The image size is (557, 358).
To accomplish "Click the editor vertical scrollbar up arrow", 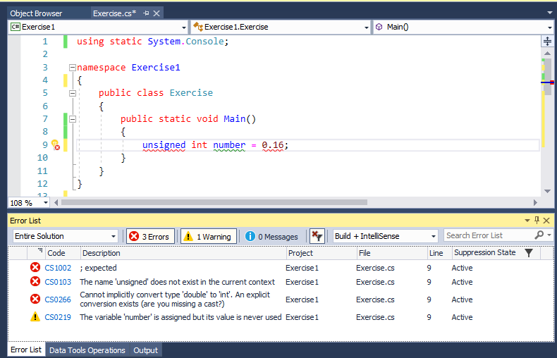I will 547,54.
